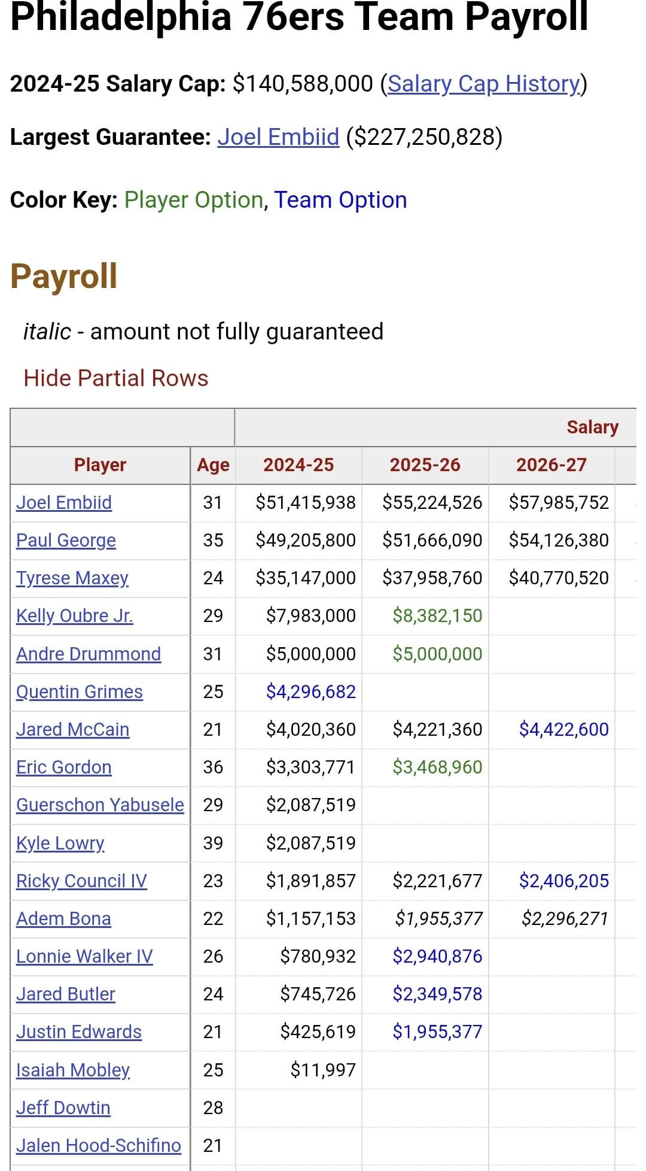646x1171 pixels.
Task: Open Ricky Council IV link
Action: (81, 881)
